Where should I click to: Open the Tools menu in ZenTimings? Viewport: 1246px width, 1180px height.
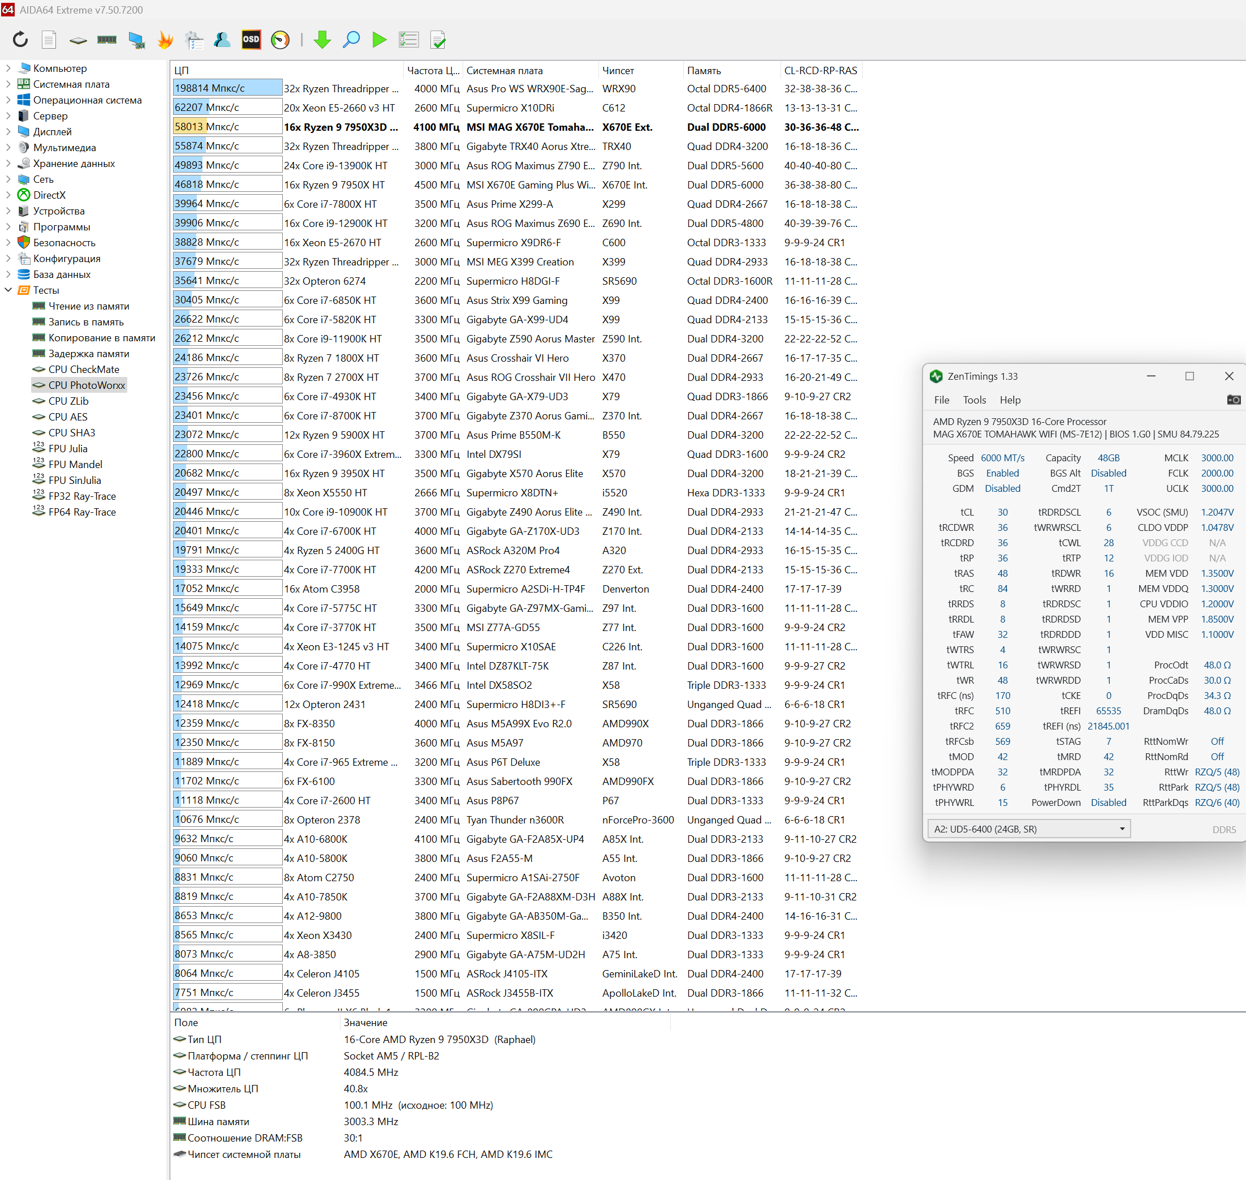click(x=974, y=400)
